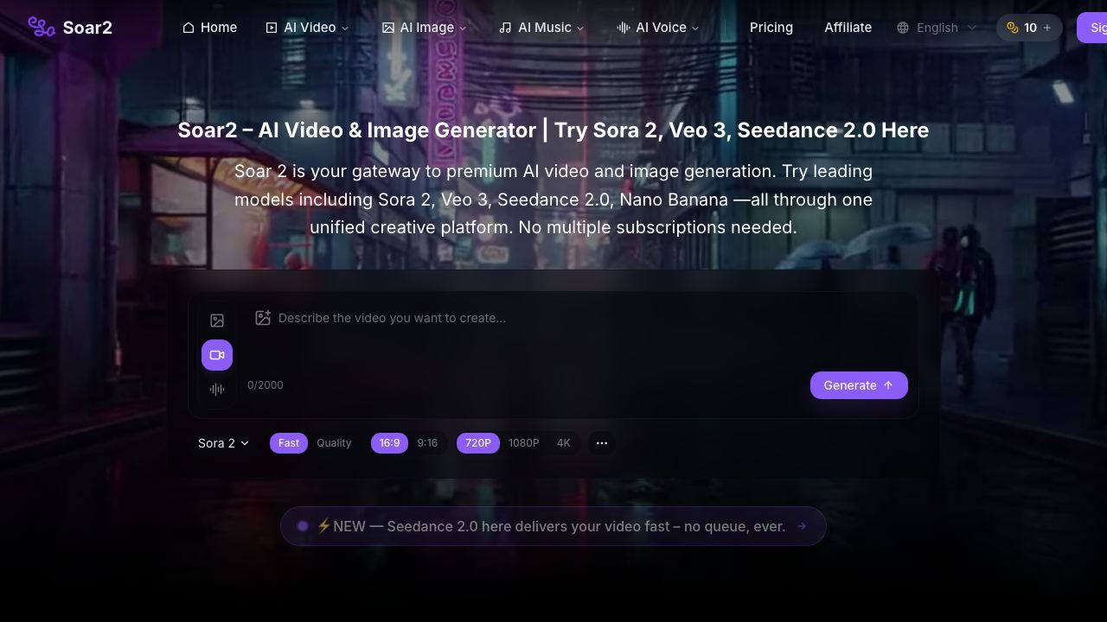Expand the AI Image menu
Viewport: 1107px width, 622px height.
pyautogui.click(x=425, y=28)
